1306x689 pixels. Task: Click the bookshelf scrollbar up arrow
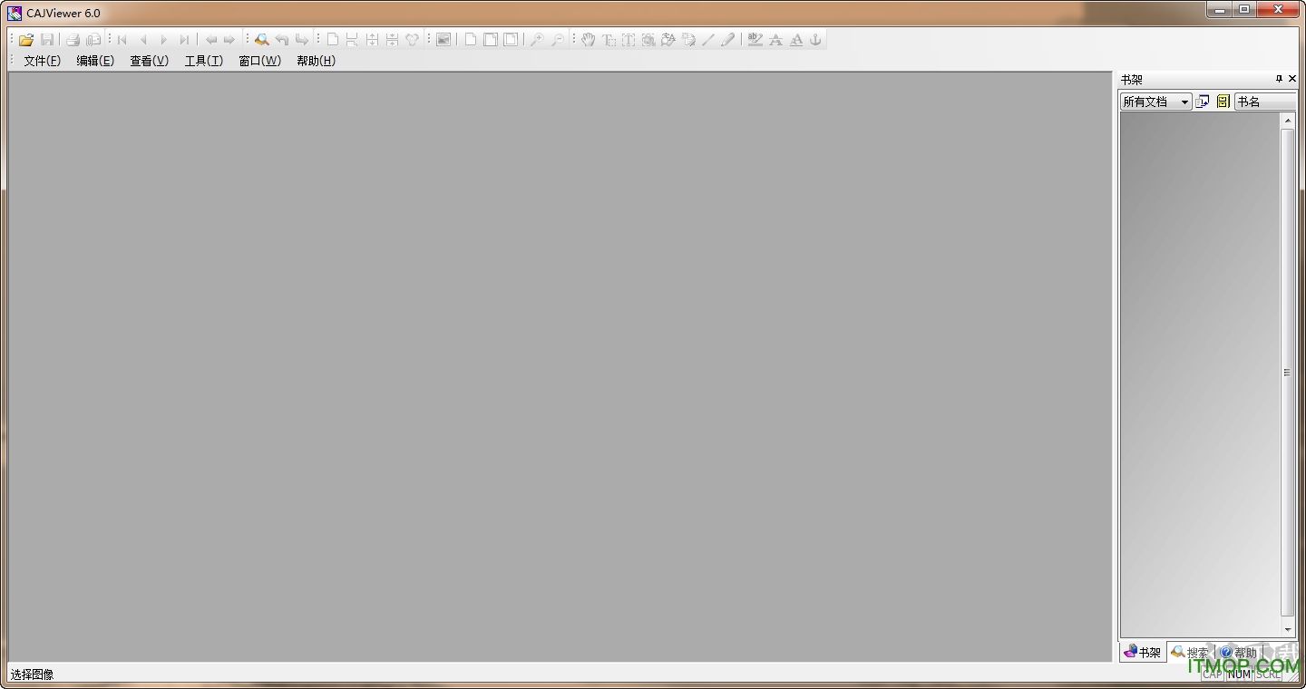point(1288,121)
